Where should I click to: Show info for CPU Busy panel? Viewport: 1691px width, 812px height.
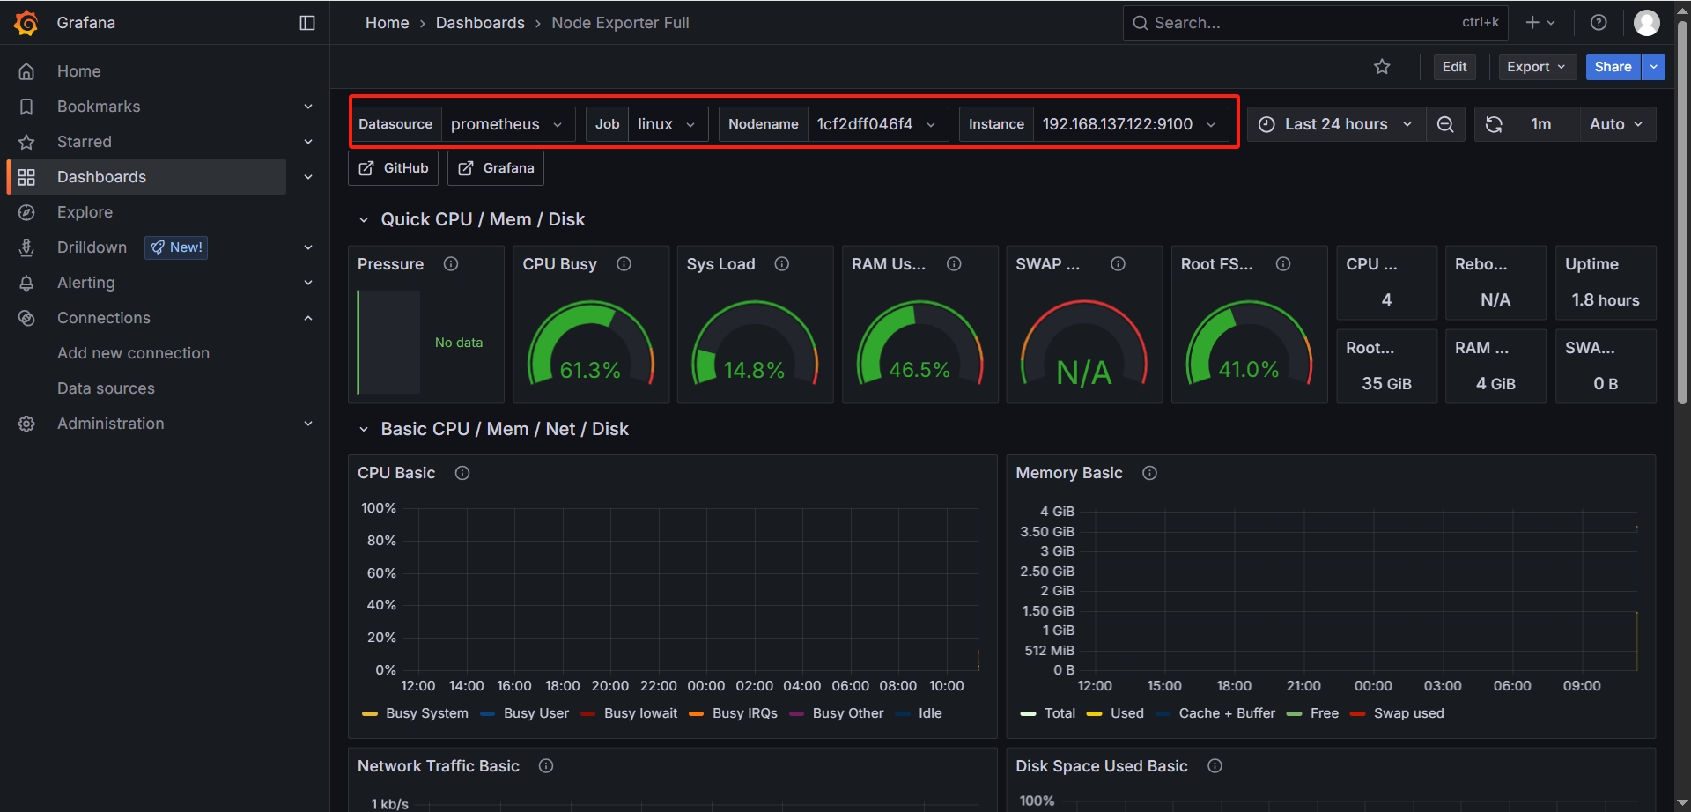[624, 264]
